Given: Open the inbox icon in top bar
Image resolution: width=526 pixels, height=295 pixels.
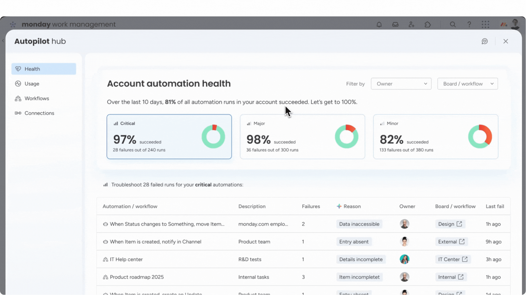Looking at the screenshot, I should coord(395,24).
